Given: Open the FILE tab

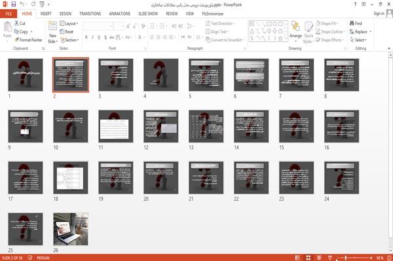Looking at the screenshot, I should (9, 14).
